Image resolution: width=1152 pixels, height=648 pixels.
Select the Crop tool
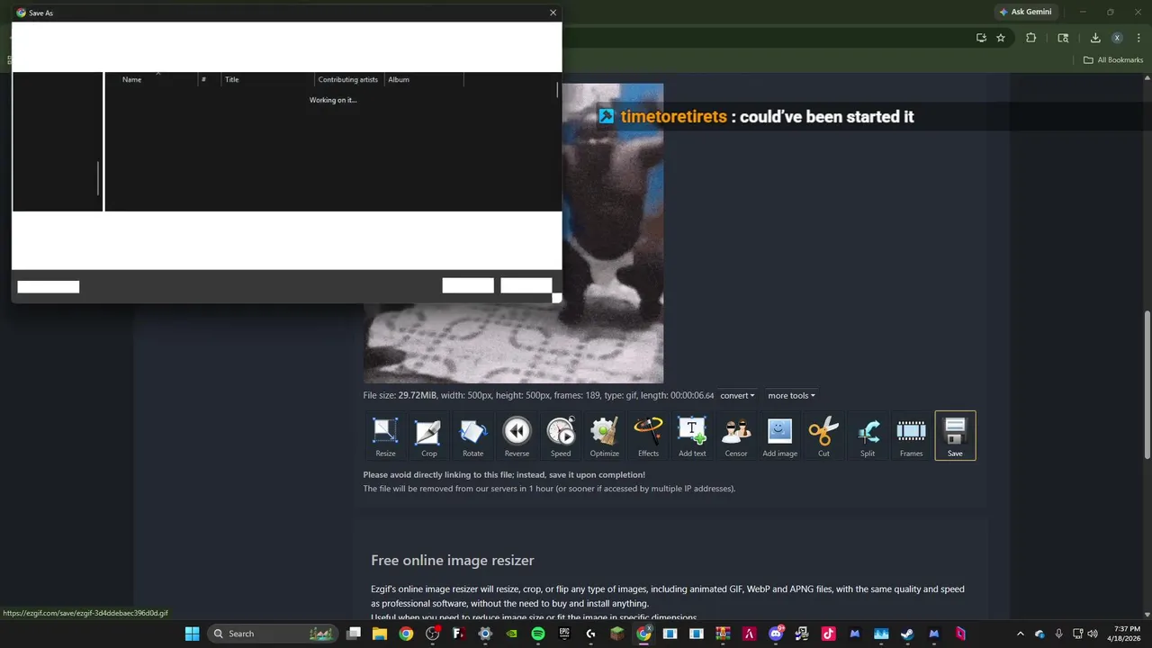click(429, 436)
